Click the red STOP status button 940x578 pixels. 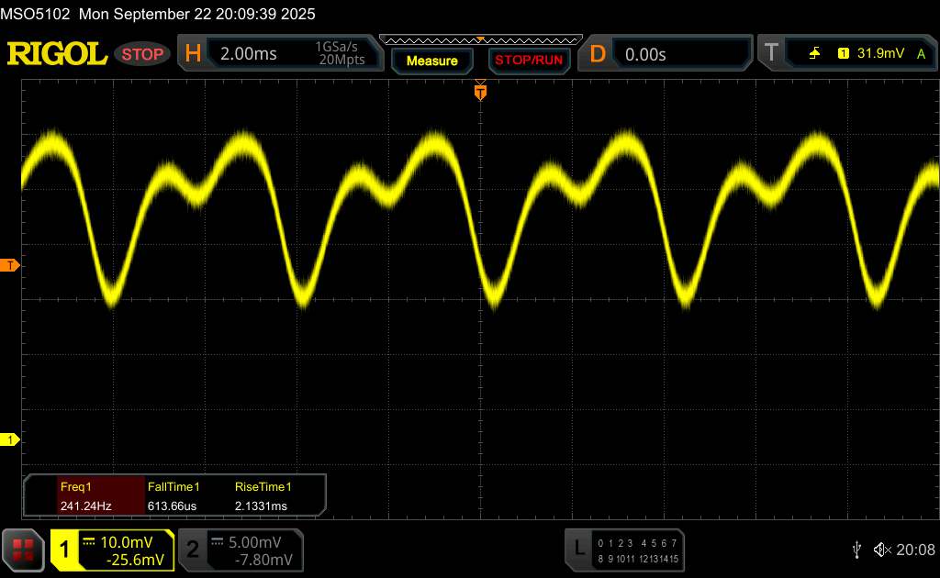click(x=143, y=54)
